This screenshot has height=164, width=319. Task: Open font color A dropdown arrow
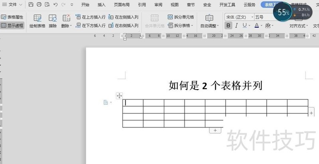point(262,26)
